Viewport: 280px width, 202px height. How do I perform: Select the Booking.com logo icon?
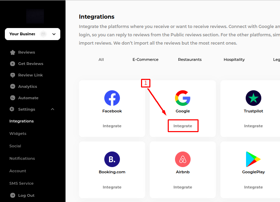pos(112,159)
